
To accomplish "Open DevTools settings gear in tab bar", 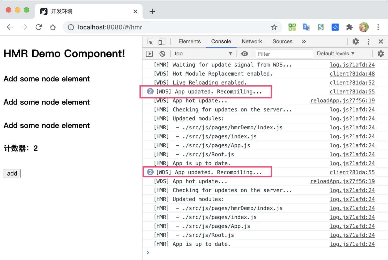I will 356,42.
